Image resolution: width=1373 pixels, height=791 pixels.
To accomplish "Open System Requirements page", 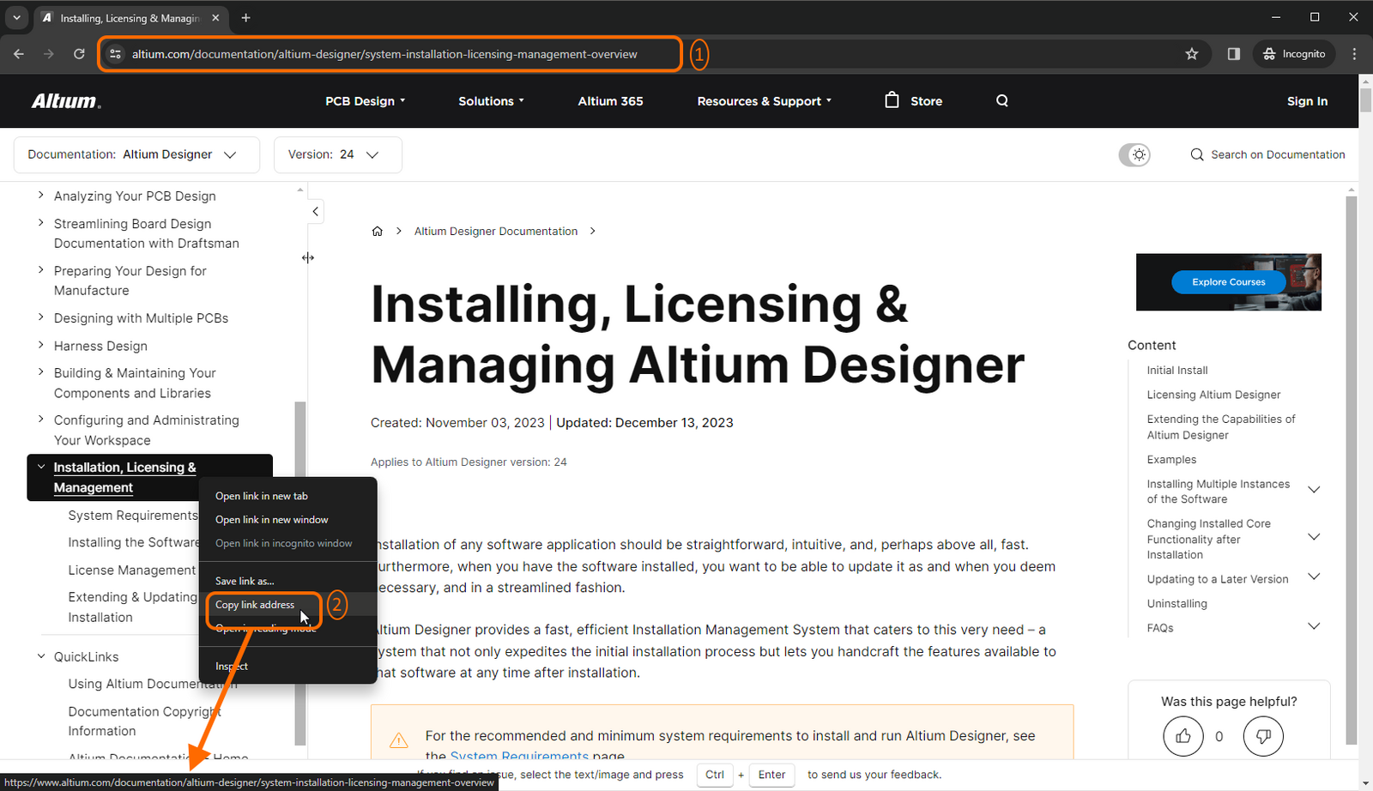I will pos(133,516).
